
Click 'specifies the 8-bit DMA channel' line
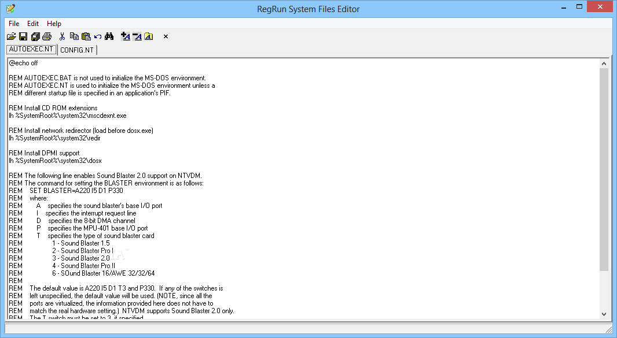tap(91, 221)
